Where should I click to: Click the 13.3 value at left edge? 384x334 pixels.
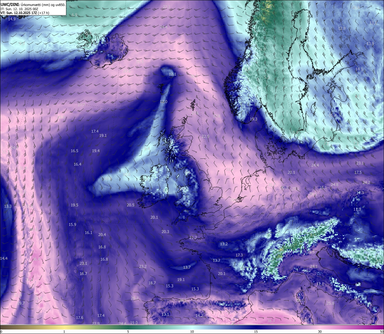point(8,206)
